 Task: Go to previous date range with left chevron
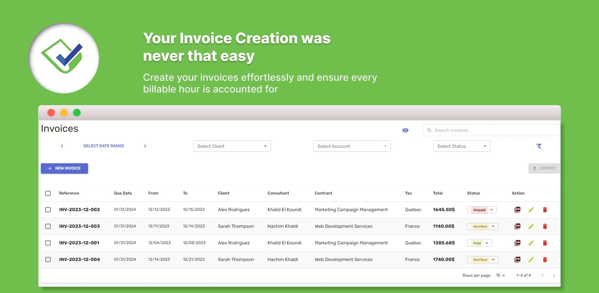62,146
